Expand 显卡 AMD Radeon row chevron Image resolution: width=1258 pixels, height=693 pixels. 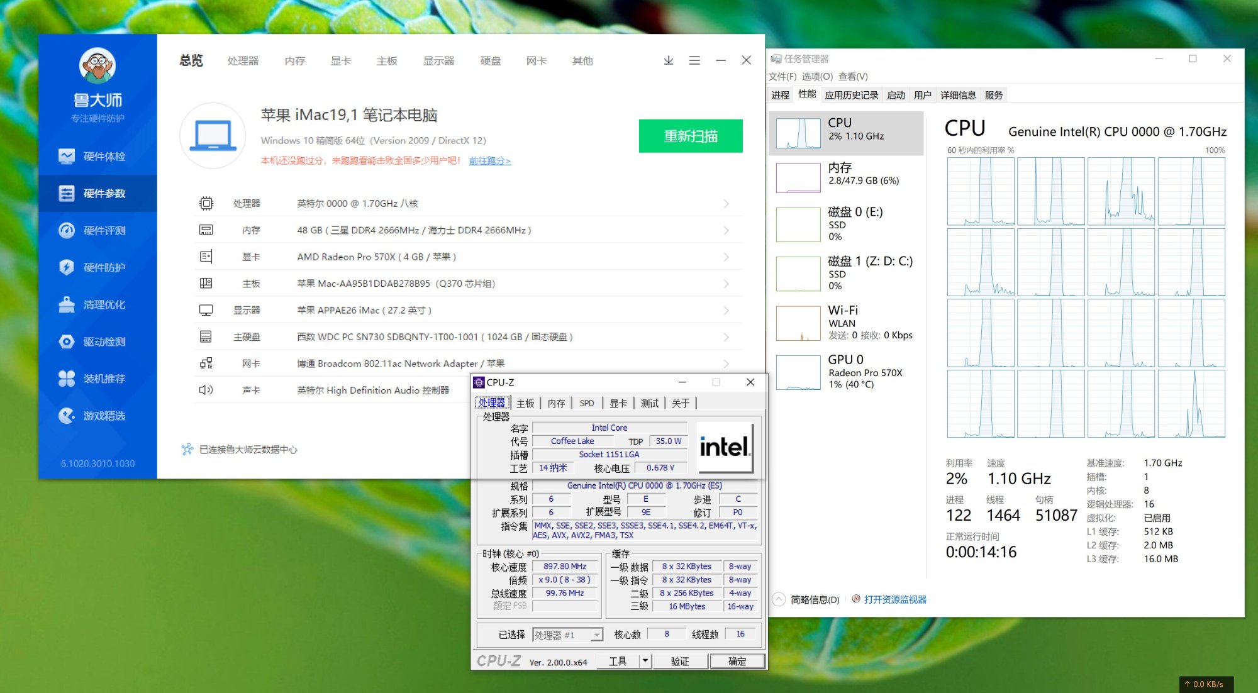click(726, 257)
